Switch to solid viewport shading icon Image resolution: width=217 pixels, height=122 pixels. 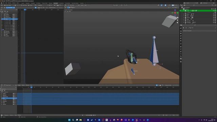[x=173, y=5]
